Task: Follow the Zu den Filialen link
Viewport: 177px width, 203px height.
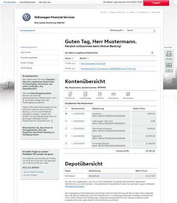Action: pyautogui.click(x=31, y=175)
